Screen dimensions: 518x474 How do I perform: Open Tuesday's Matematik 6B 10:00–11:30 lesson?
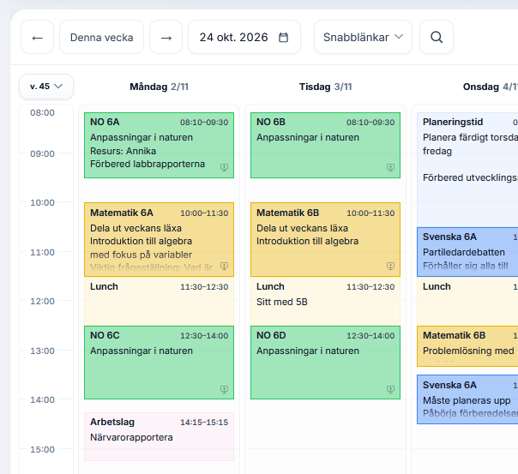[325, 239]
